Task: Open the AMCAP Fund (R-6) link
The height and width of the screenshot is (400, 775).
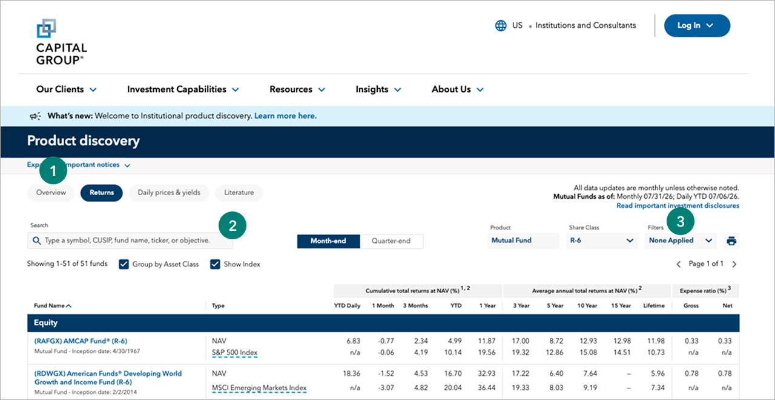Action: click(81, 341)
